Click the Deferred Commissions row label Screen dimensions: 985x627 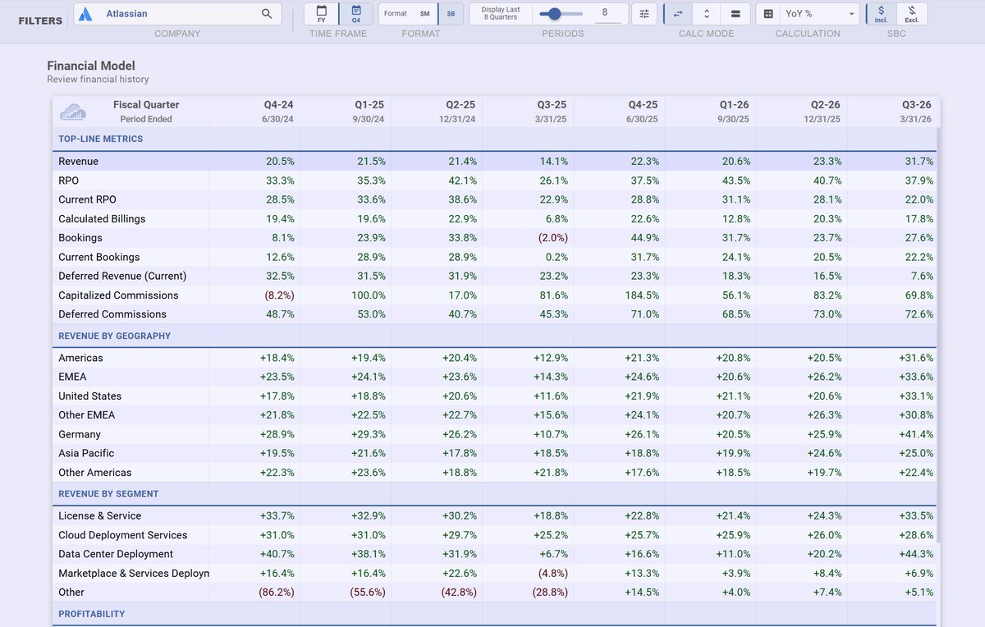click(x=112, y=314)
